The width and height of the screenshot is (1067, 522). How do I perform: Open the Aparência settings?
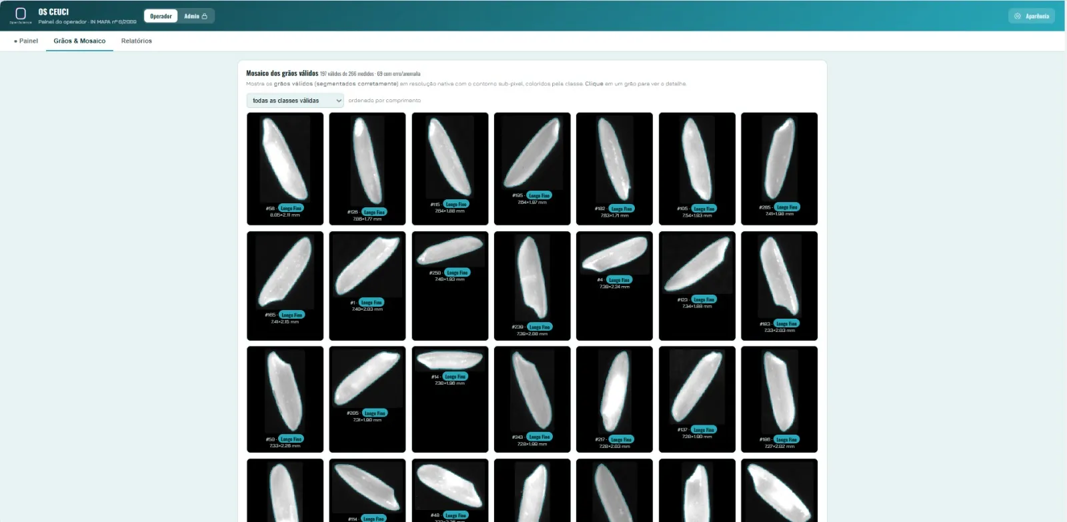coord(1032,16)
